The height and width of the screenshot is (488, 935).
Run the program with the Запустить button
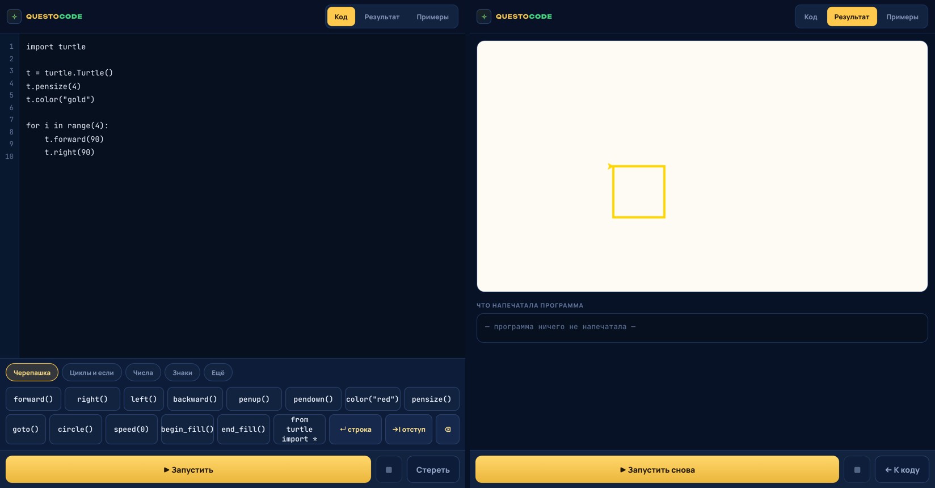click(188, 470)
